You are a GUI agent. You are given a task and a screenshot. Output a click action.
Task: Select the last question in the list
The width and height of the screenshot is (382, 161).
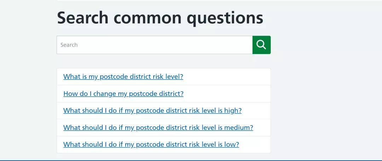pyautogui.click(x=151, y=144)
